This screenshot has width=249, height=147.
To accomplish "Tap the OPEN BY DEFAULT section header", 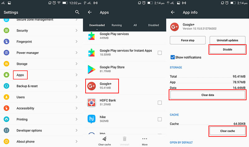I will pyautogui.click(x=181, y=142).
